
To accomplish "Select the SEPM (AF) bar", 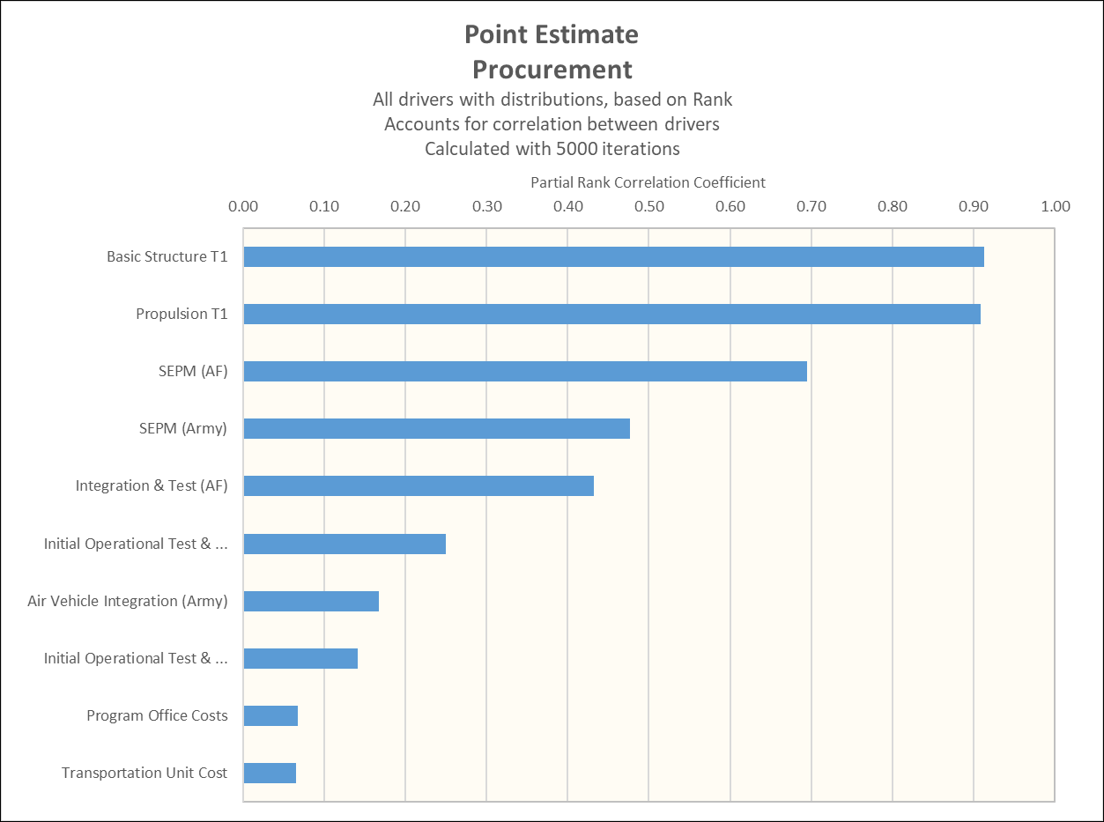I will coord(520,371).
